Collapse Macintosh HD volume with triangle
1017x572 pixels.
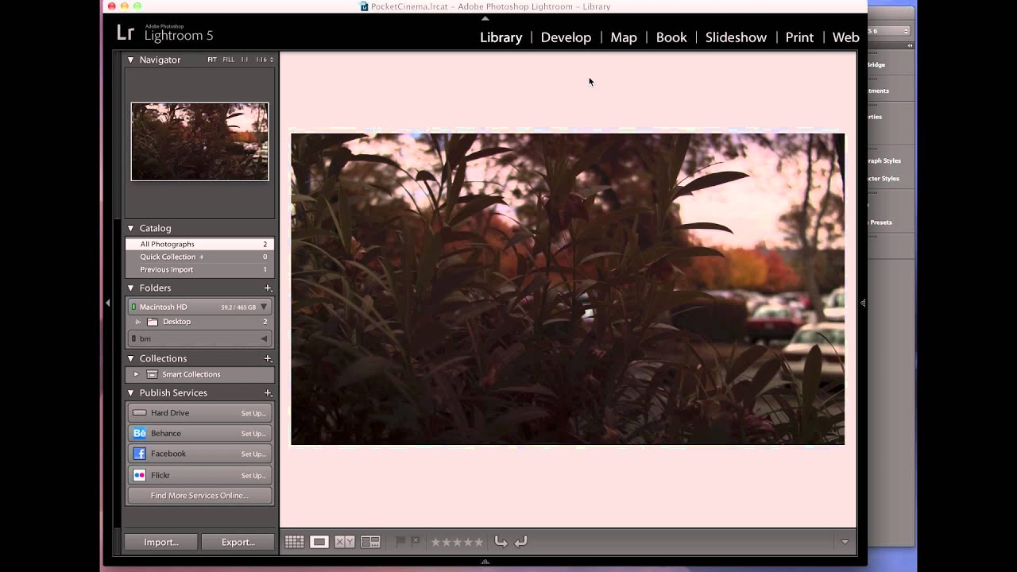(x=264, y=307)
